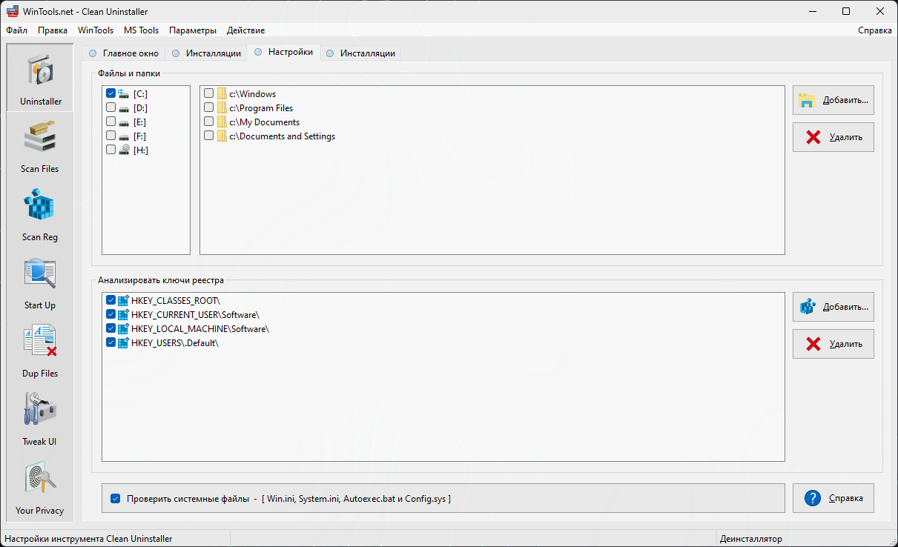This screenshot has width=898, height=547.
Task: Open the Uninstaller tool in sidebar
Action: pyautogui.click(x=40, y=78)
